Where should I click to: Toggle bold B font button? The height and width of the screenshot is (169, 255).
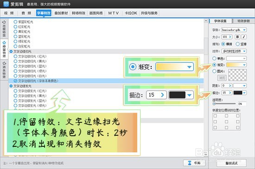coord(237,37)
